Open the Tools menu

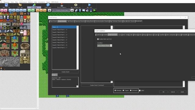pos(12,2)
